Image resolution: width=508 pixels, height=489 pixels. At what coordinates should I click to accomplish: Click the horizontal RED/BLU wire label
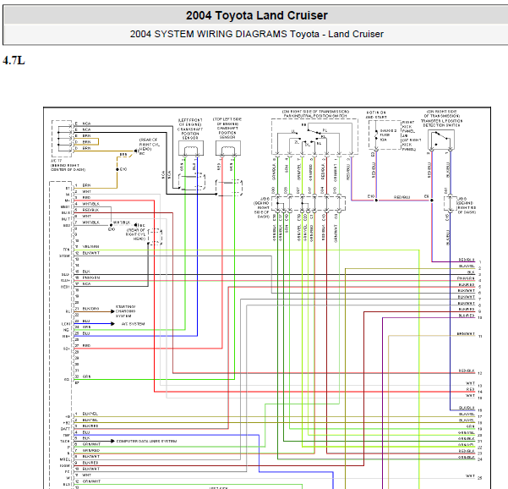[401, 197]
